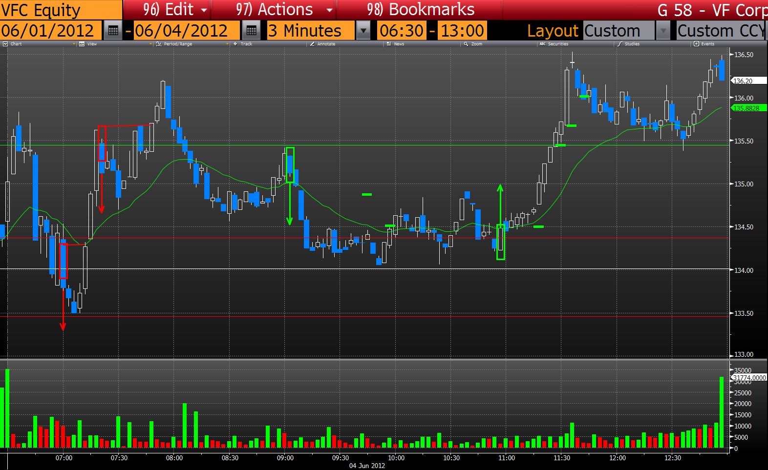Click the start date field 06/01/2012
Viewport: 768px width, 470px height.
(51, 31)
